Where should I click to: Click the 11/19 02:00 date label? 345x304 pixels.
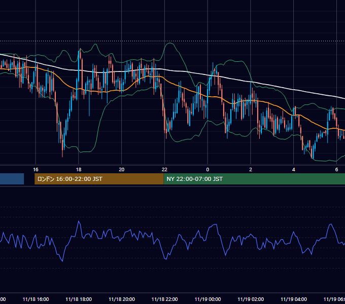point(251,299)
